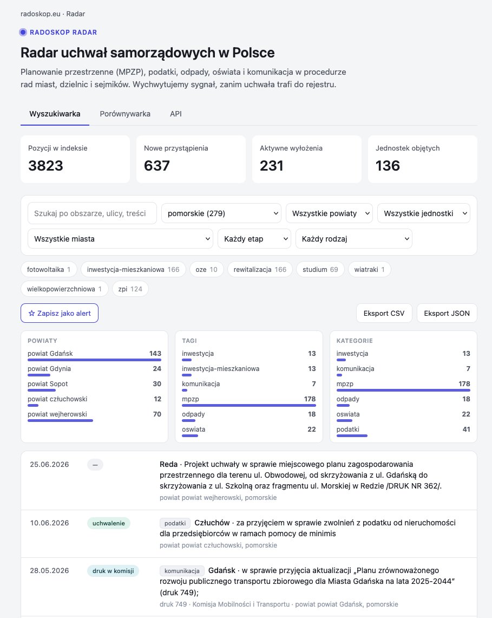Go to the API tab
The width and height of the screenshot is (492, 618).
(176, 114)
